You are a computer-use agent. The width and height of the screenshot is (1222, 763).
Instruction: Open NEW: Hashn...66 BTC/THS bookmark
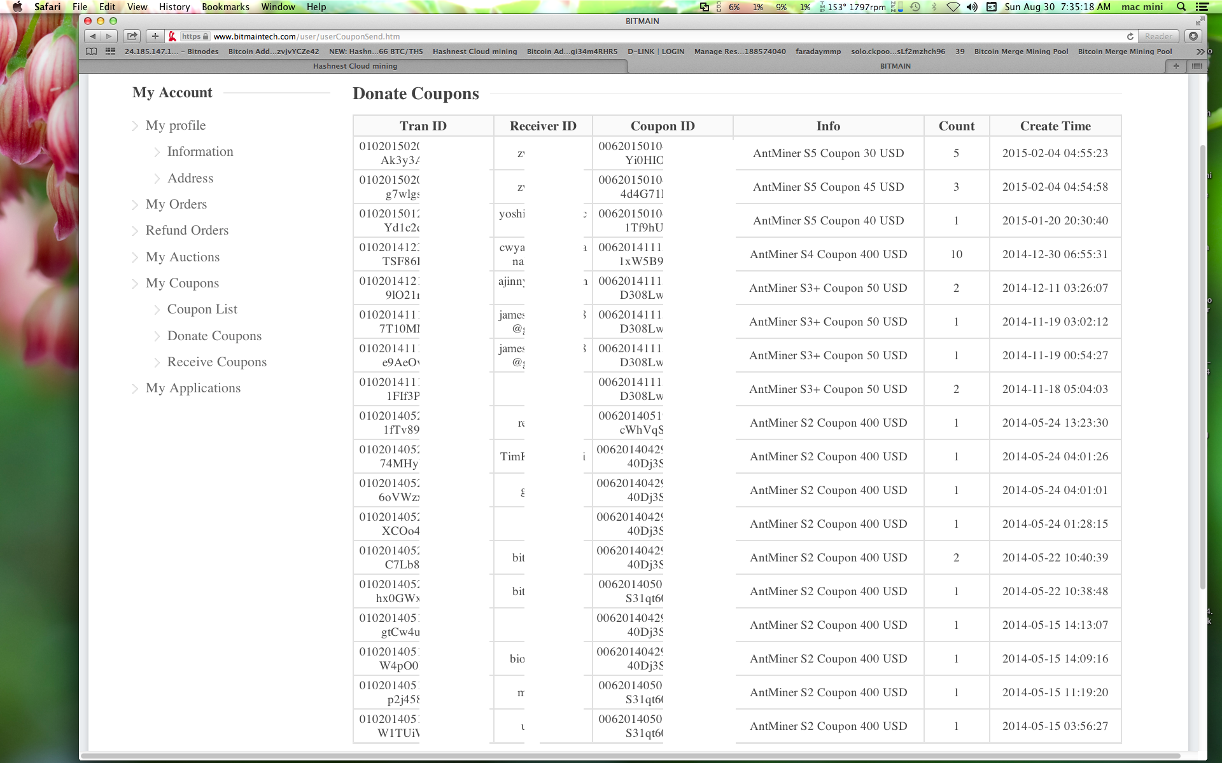tap(376, 52)
